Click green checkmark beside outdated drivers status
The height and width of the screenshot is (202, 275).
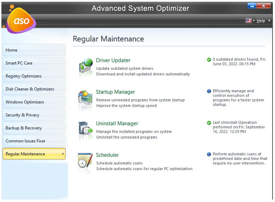coord(209,60)
